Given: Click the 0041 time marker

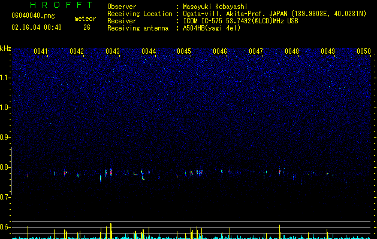Looking at the screenshot, I should tap(41, 51).
